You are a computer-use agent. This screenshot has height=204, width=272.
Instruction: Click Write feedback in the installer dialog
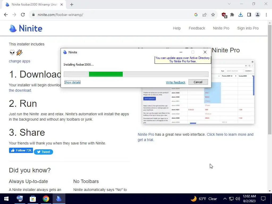pos(176,82)
